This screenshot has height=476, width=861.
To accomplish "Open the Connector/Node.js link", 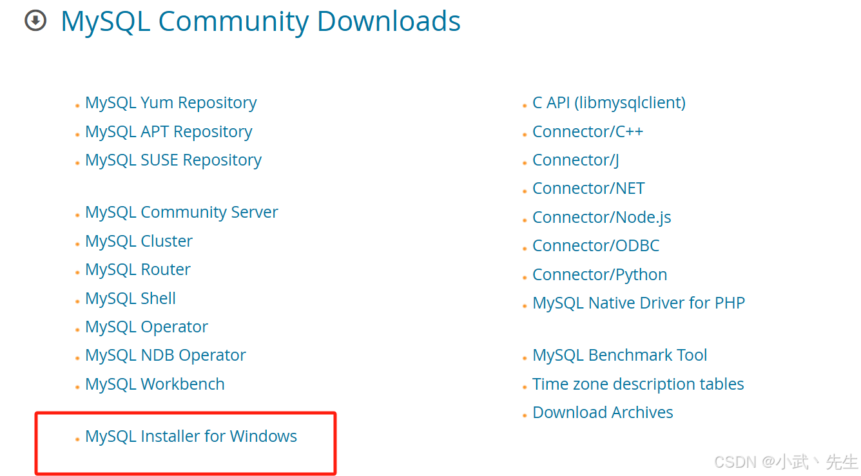I will (x=602, y=217).
